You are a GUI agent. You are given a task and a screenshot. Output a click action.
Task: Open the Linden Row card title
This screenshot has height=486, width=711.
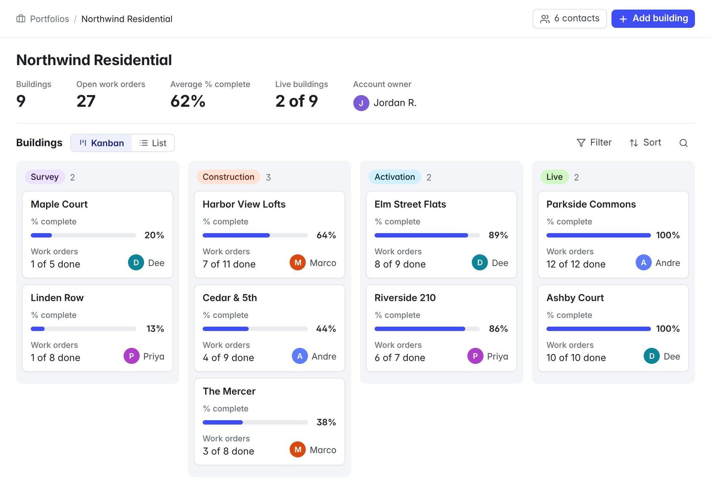pos(57,298)
